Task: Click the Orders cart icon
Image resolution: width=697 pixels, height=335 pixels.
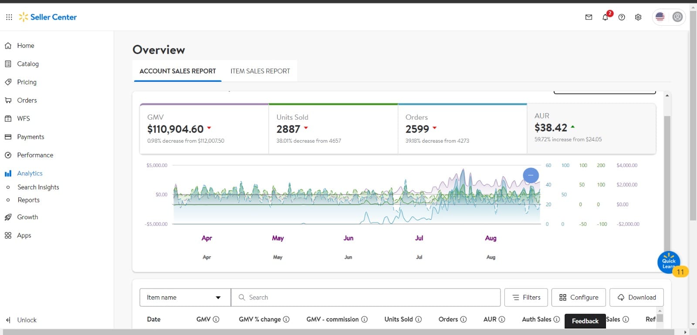Action: [x=8, y=100]
